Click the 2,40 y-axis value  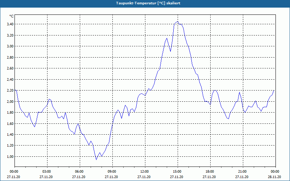10,79
